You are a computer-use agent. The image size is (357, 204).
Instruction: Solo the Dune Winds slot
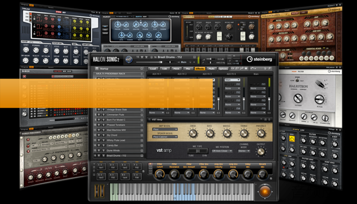(x=103, y=150)
